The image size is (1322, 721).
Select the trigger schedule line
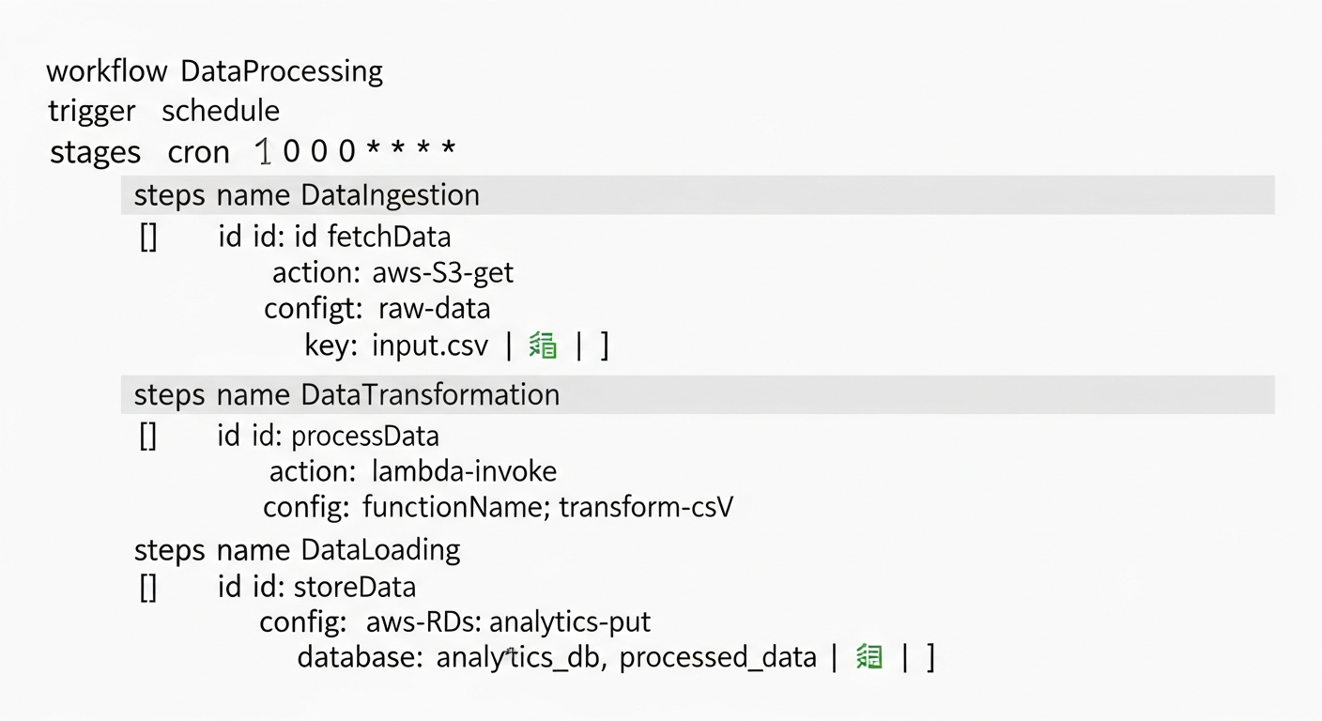click(x=164, y=111)
